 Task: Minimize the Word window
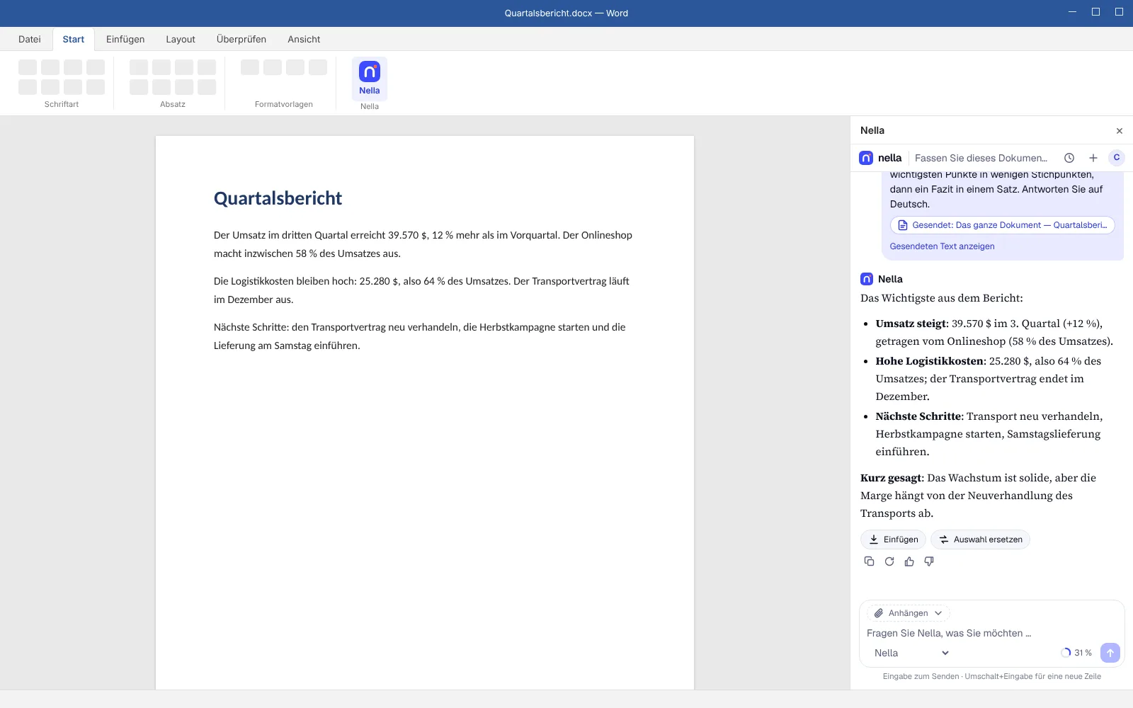pos(1073,12)
